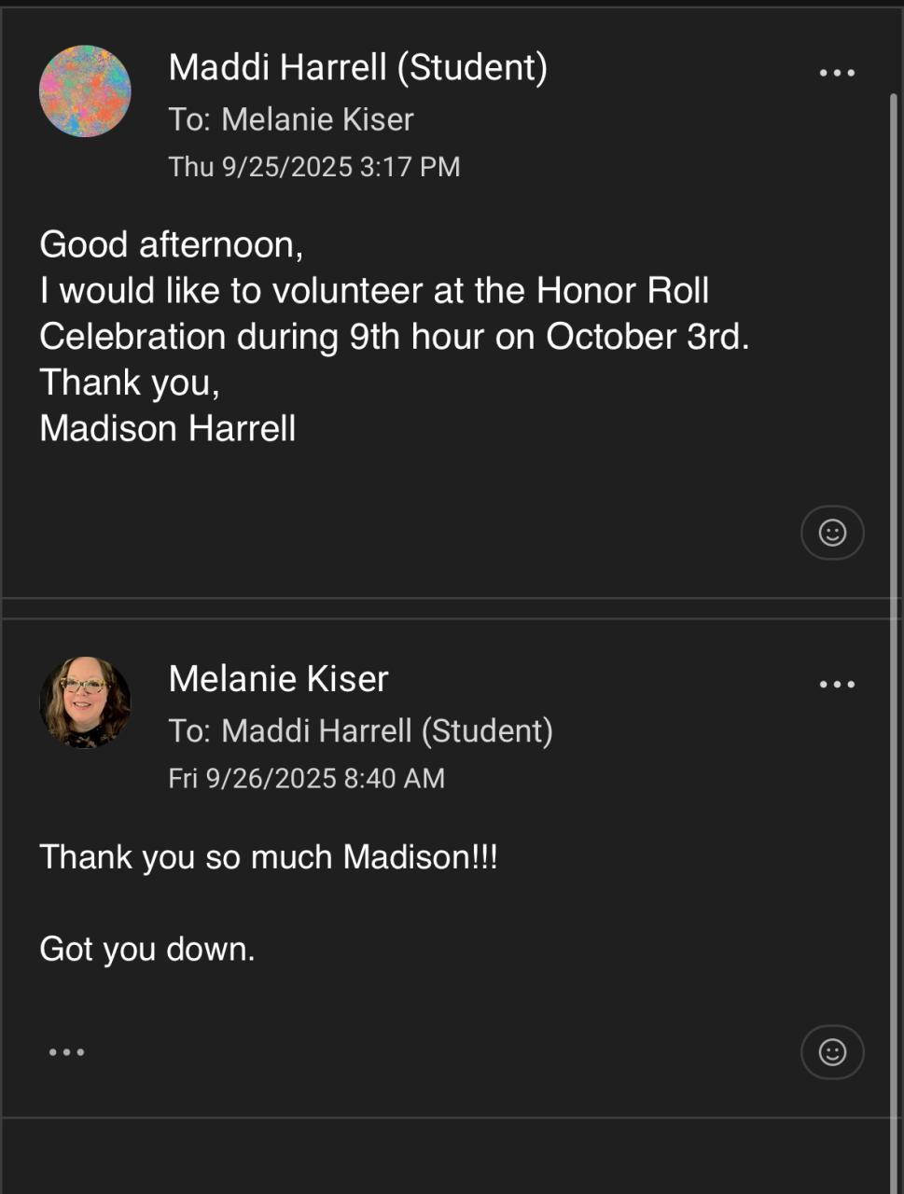Open more options for Maddi Harrell's message
Viewport: 904px width, 1194px height.
[836, 73]
